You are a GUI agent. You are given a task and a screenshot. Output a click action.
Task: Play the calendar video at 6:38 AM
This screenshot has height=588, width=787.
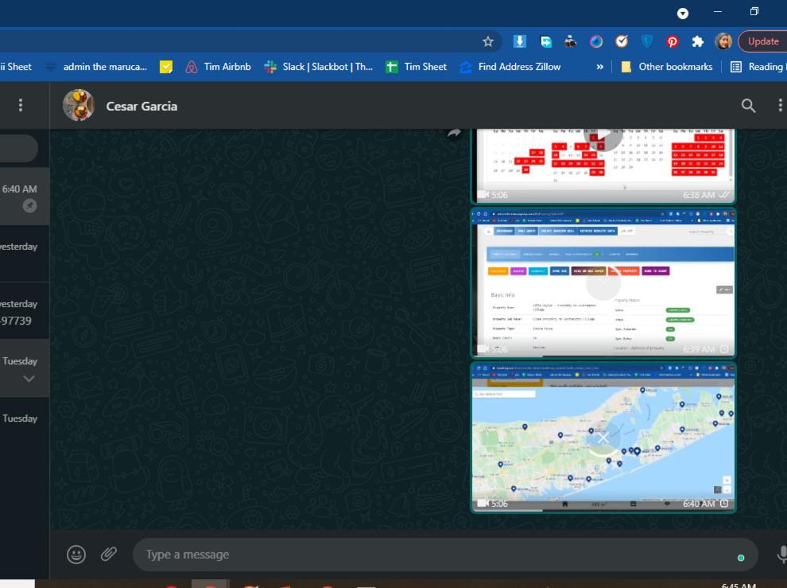click(603, 134)
